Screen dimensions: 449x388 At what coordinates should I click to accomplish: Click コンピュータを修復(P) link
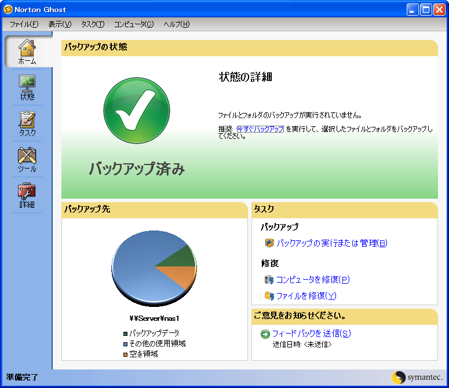(x=313, y=280)
